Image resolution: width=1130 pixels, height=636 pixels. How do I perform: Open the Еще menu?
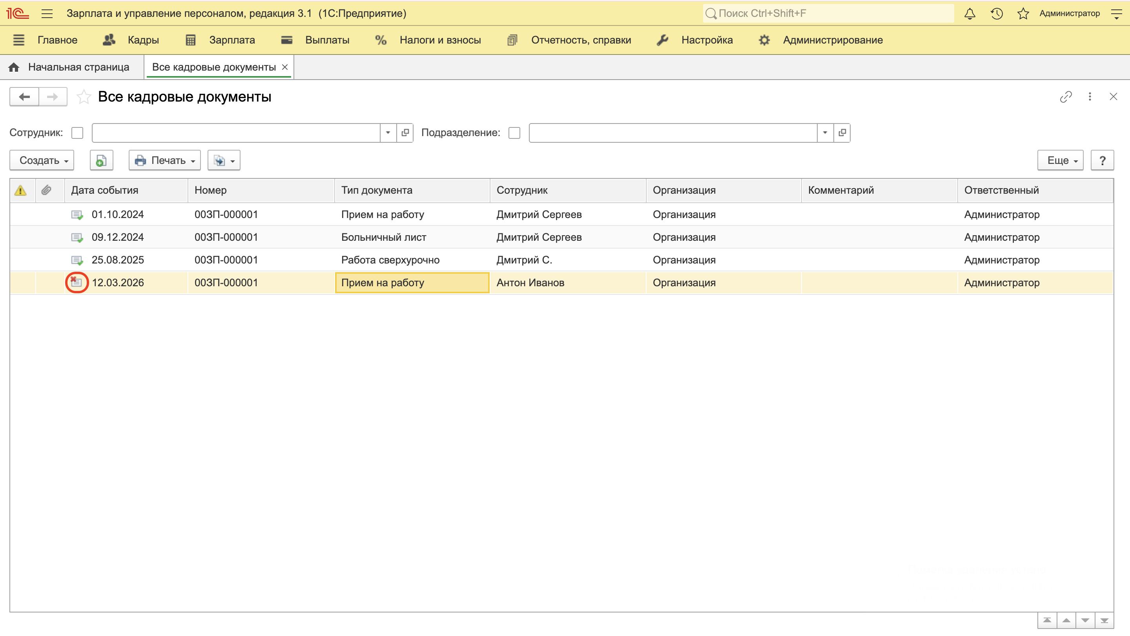[x=1060, y=160]
